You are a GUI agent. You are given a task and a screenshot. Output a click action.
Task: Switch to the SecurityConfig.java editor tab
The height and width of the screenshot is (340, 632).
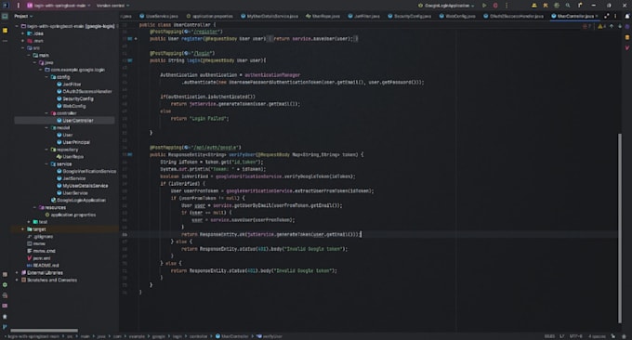pyautogui.click(x=409, y=16)
